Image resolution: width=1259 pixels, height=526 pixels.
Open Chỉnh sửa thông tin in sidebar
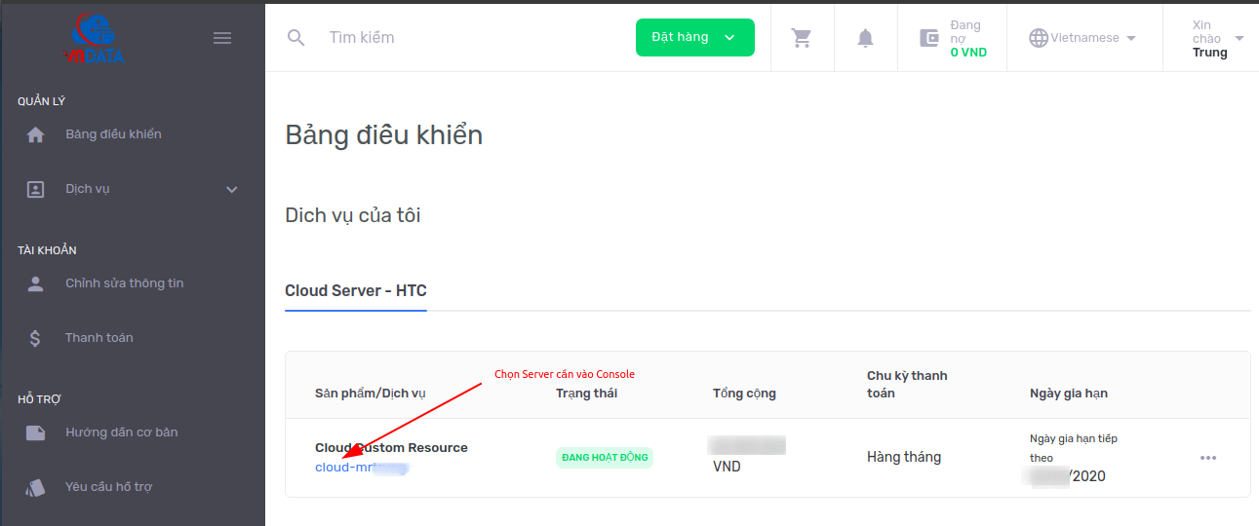pos(124,283)
